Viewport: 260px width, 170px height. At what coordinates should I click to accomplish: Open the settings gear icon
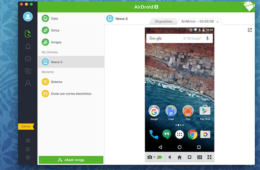(28, 157)
